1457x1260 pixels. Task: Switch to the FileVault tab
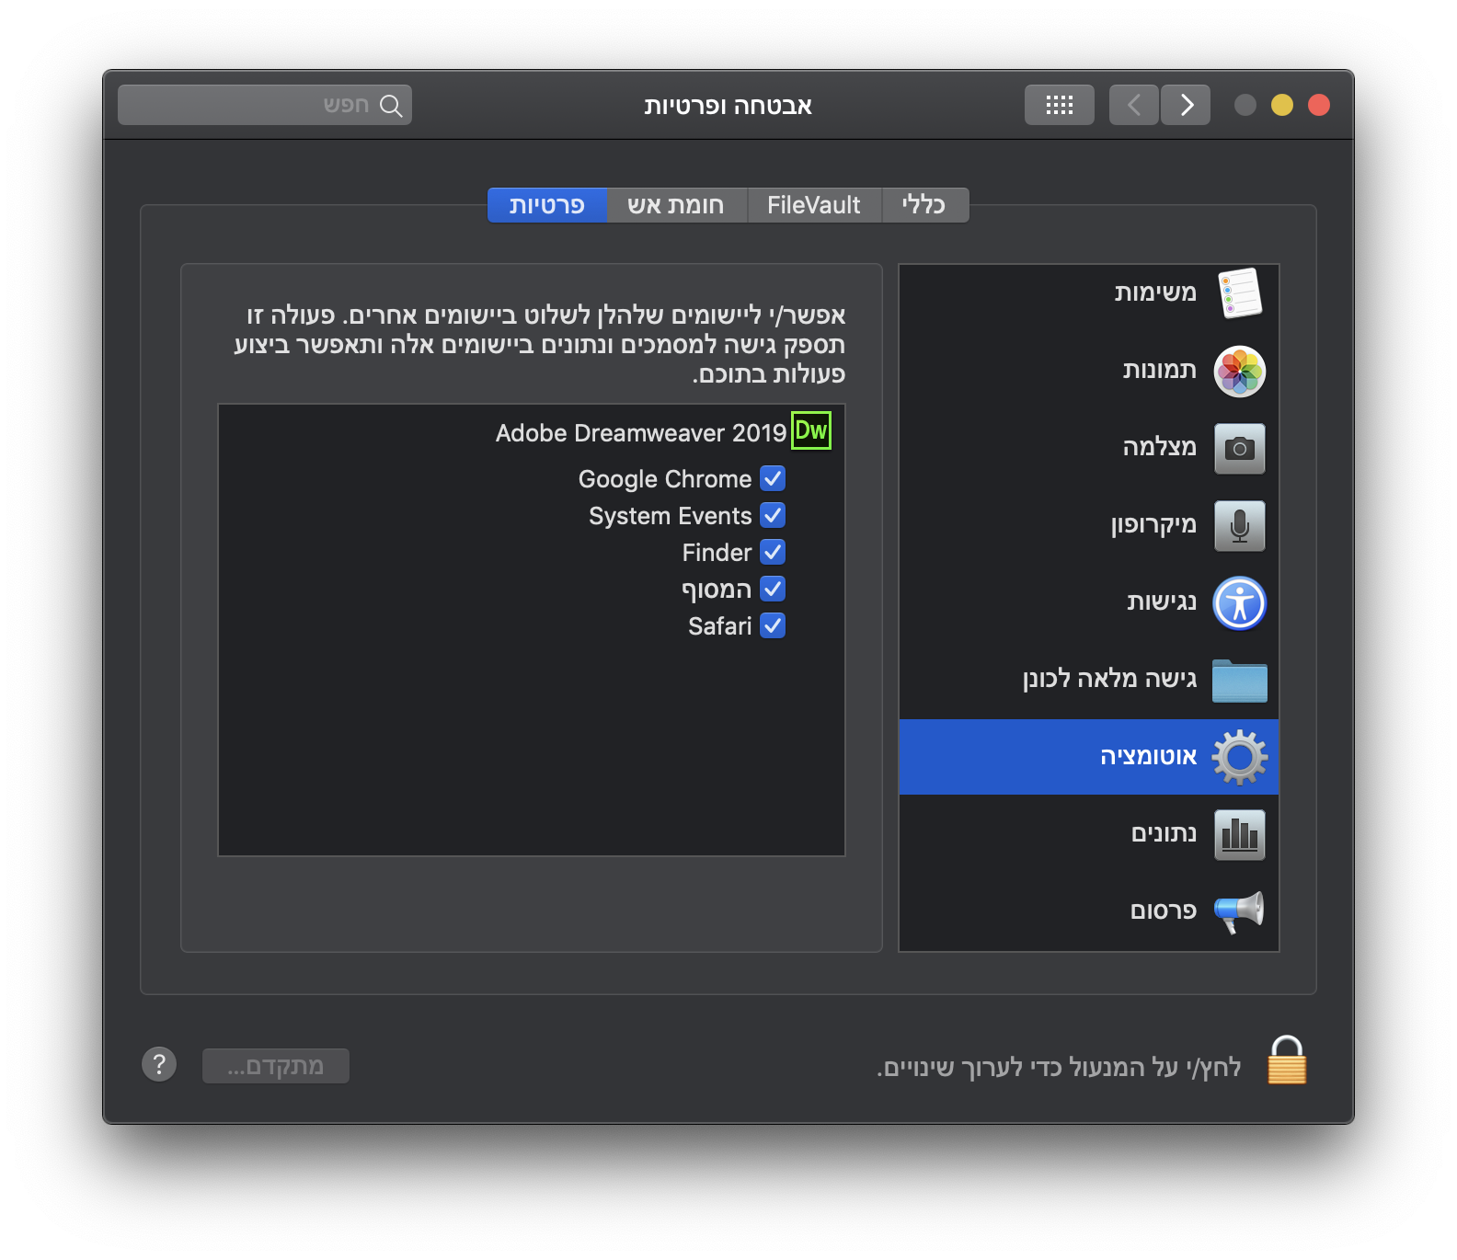(814, 205)
